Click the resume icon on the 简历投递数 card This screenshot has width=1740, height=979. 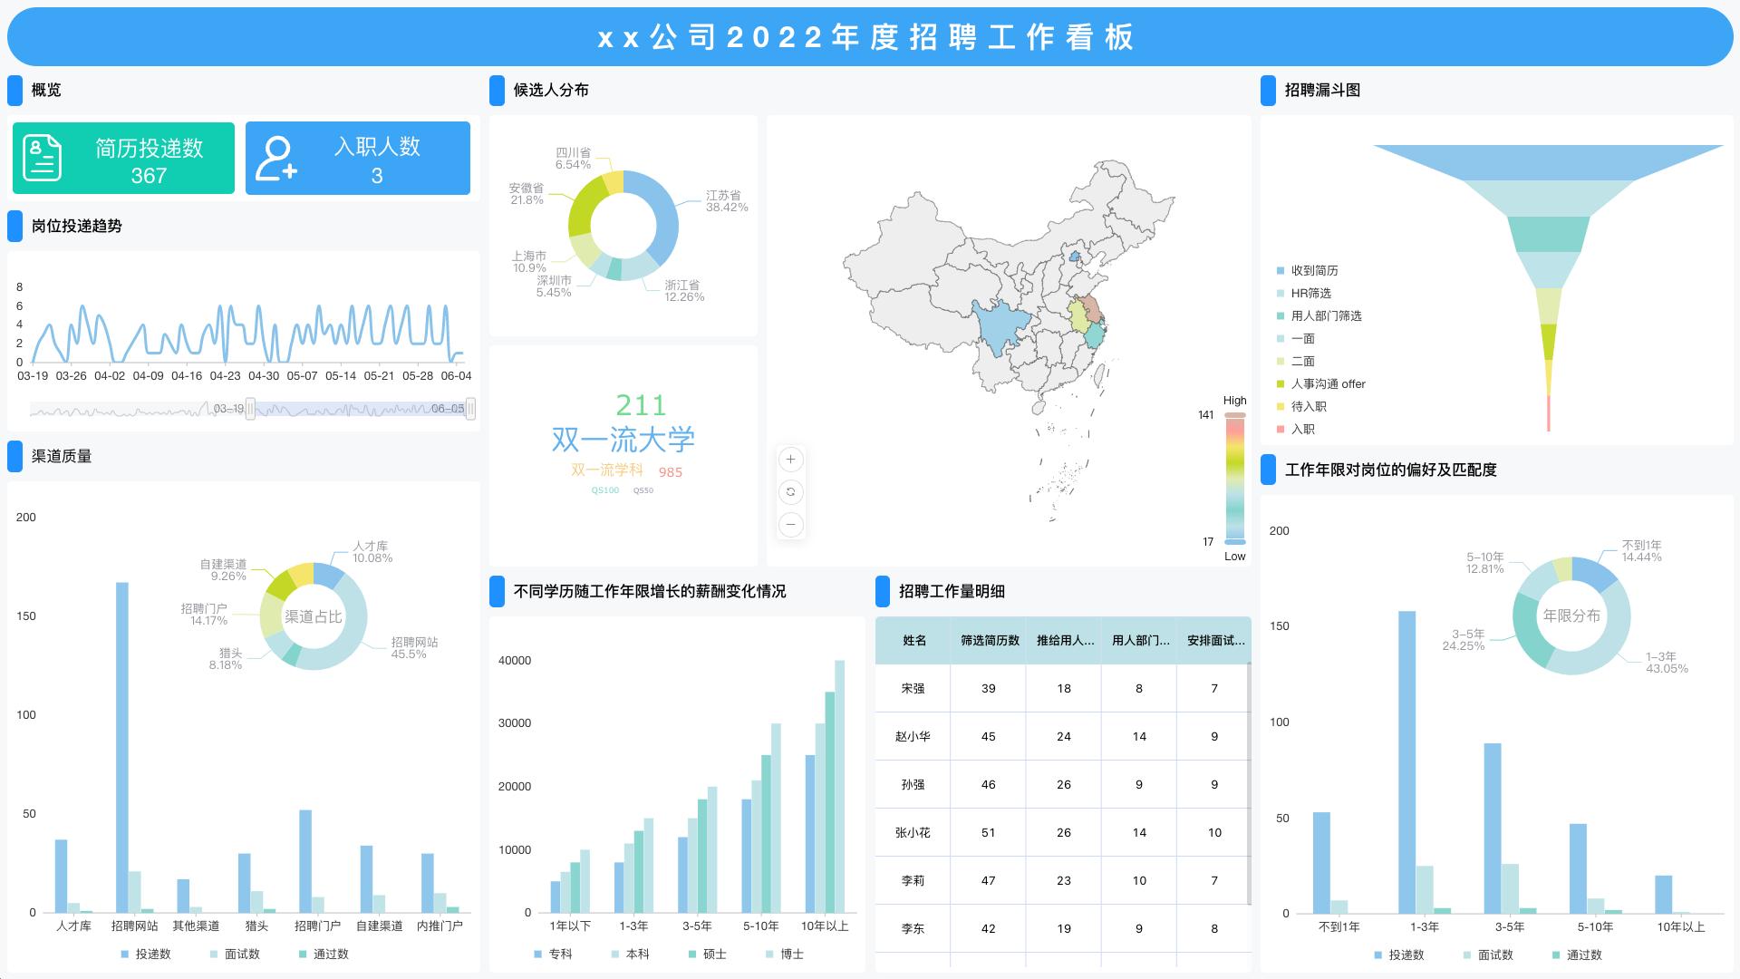click(x=40, y=158)
